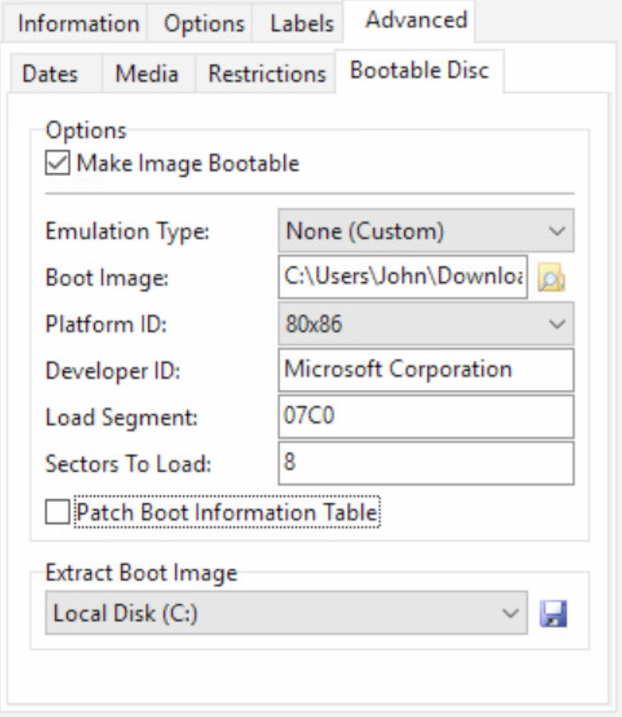Click the browse for boot image icon
The image size is (622, 717).
pyautogui.click(x=552, y=279)
